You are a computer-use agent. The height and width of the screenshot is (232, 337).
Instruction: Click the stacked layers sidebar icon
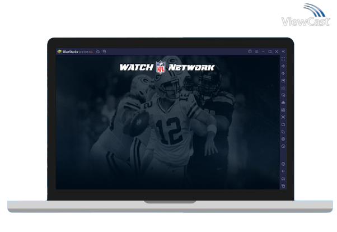pos(283,139)
